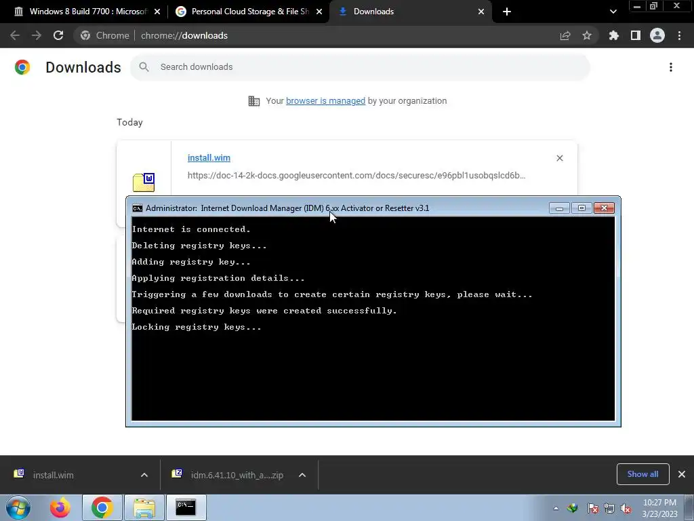Reload the page with the refresh icon
Viewport: 694px width, 521px height.
coord(58,35)
